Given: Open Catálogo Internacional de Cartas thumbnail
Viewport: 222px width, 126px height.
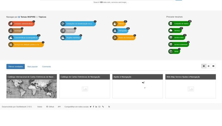Looking at the screenshot, I should (32, 89).
